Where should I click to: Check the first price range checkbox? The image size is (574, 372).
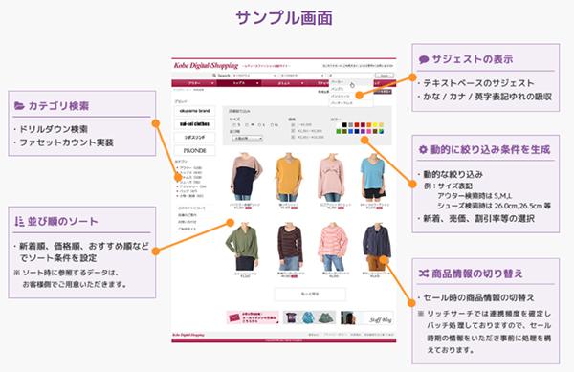pyautogui.click(x=293, y=124)
